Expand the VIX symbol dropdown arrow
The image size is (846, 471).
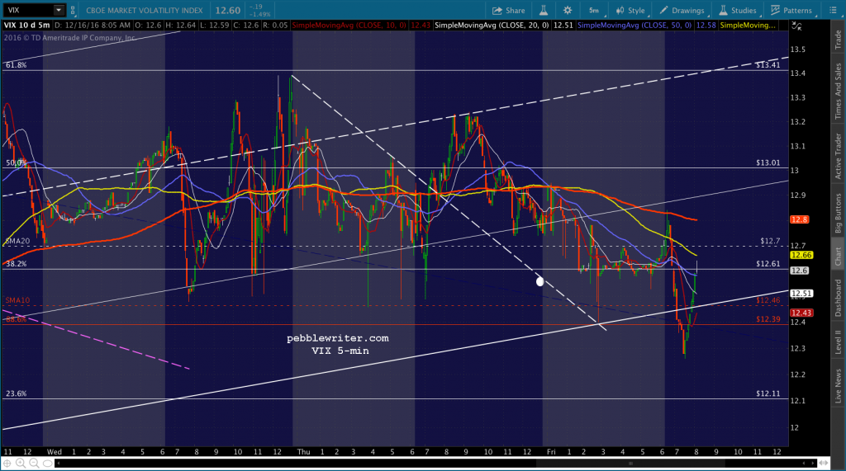click(59, 11)
